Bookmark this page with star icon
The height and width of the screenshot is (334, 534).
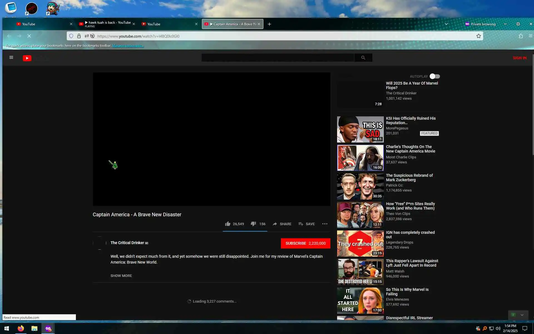tap(478, 36)
